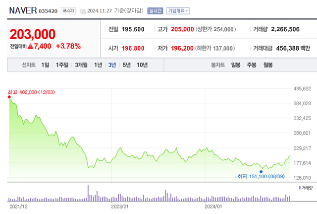Click the blue 최저 low point dot
This screenshot has width=317, height=214.
tap(261, 171)
